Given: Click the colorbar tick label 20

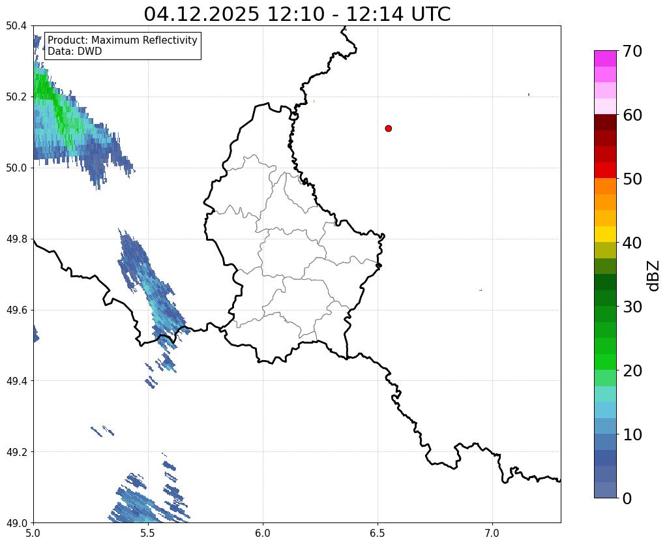Looking at the screenshot, I should pos(632,370).
